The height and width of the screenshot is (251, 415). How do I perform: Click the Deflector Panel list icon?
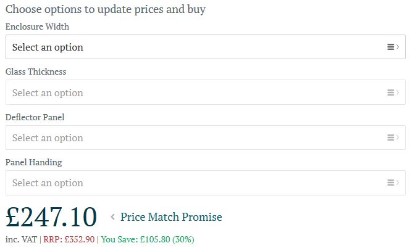pos(393,138)
